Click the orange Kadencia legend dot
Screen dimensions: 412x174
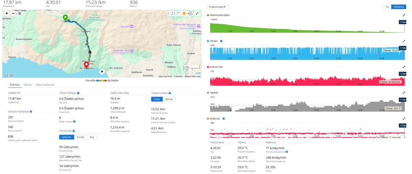click(208, 119)
